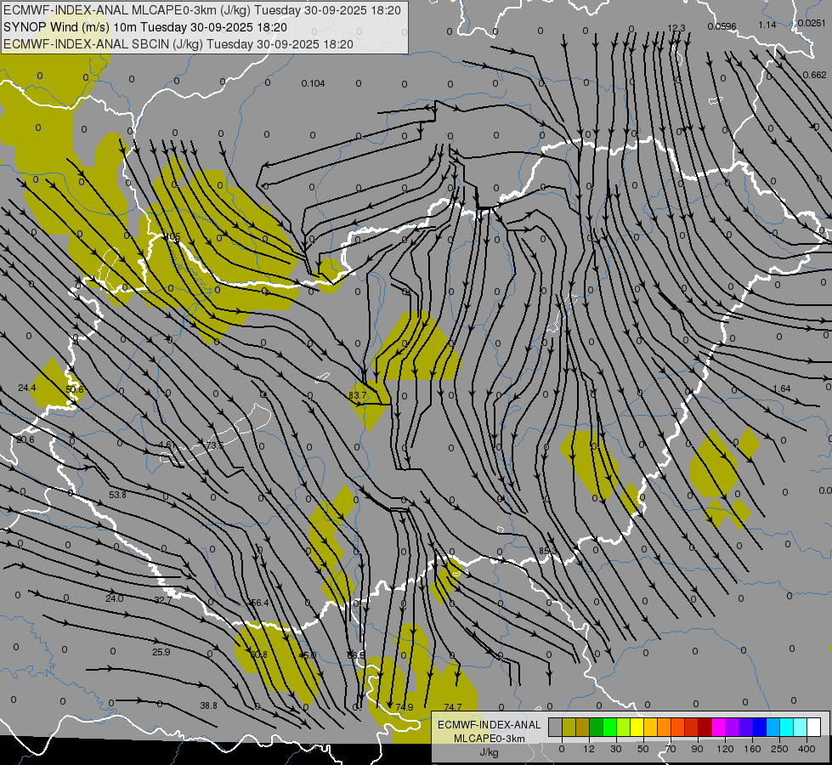Click the map value 1.14
832x765 pixels.
tap(767, 25)
